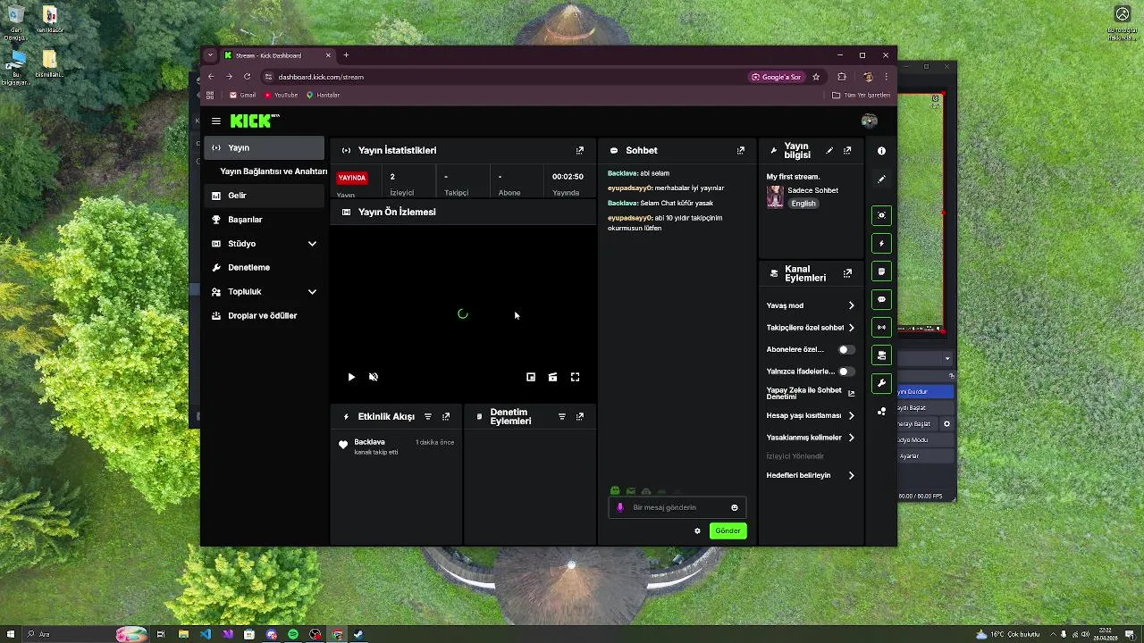This screenshot has width=1144, height=643.
Task: Open Takipçilere özel sohbet options
Action: point(810,328)
